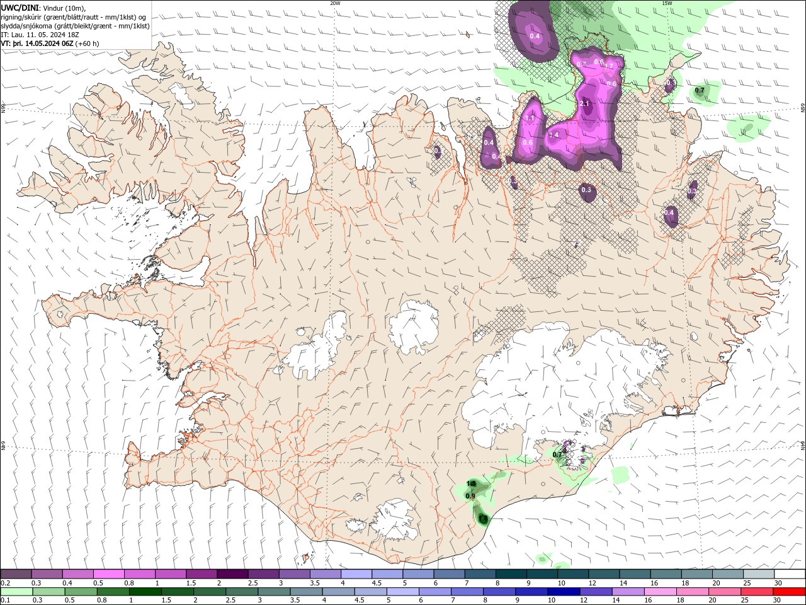Click the 0.7 value in the green patch offshore northeast
The width and height of the screenshot is (806, 605).
click(700, 91)
